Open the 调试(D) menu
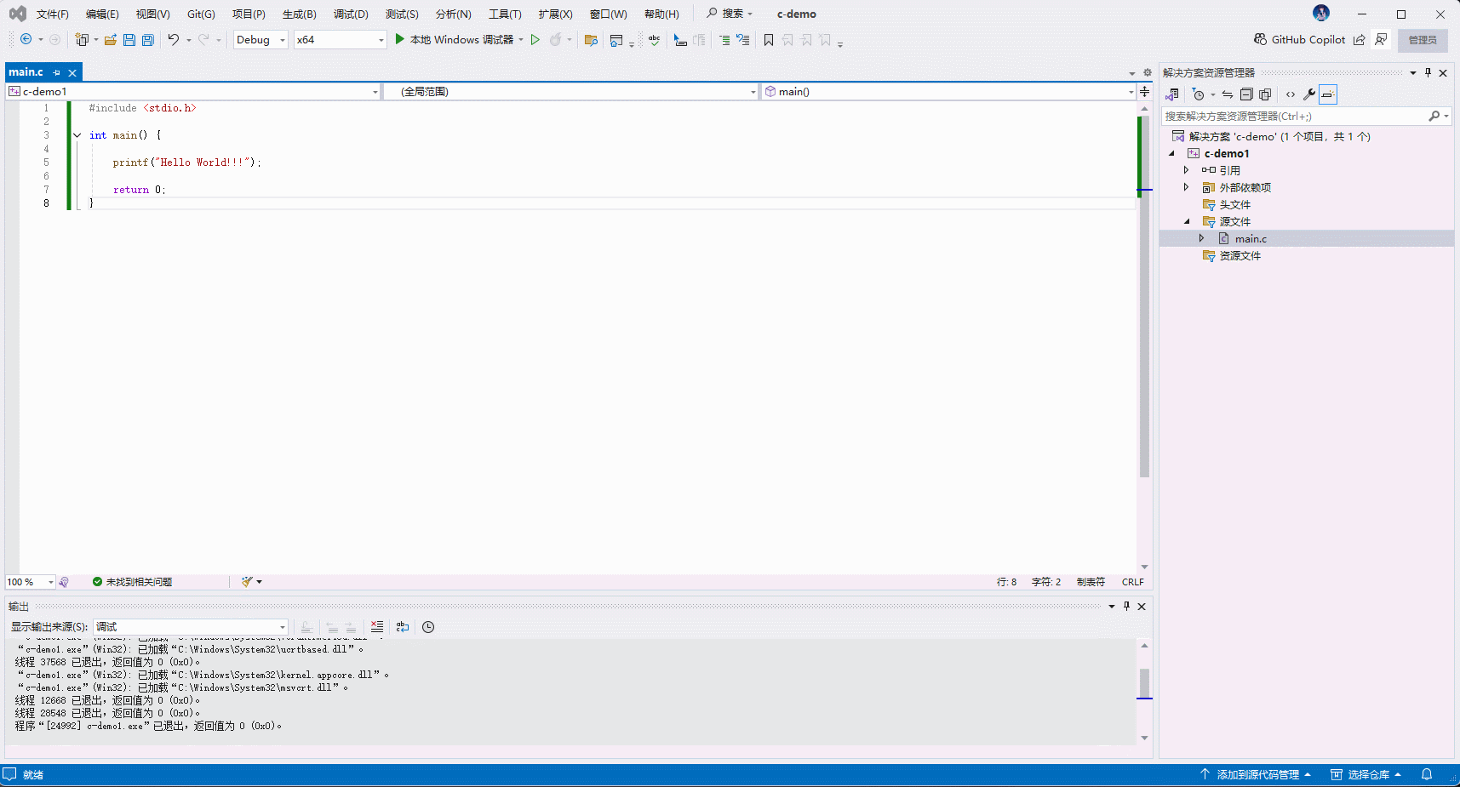1460x787 pixels. [351, 14]
